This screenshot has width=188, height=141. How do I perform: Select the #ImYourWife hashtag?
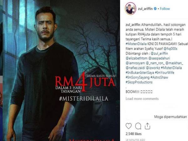pyautogui.click(x=164, y=73)
